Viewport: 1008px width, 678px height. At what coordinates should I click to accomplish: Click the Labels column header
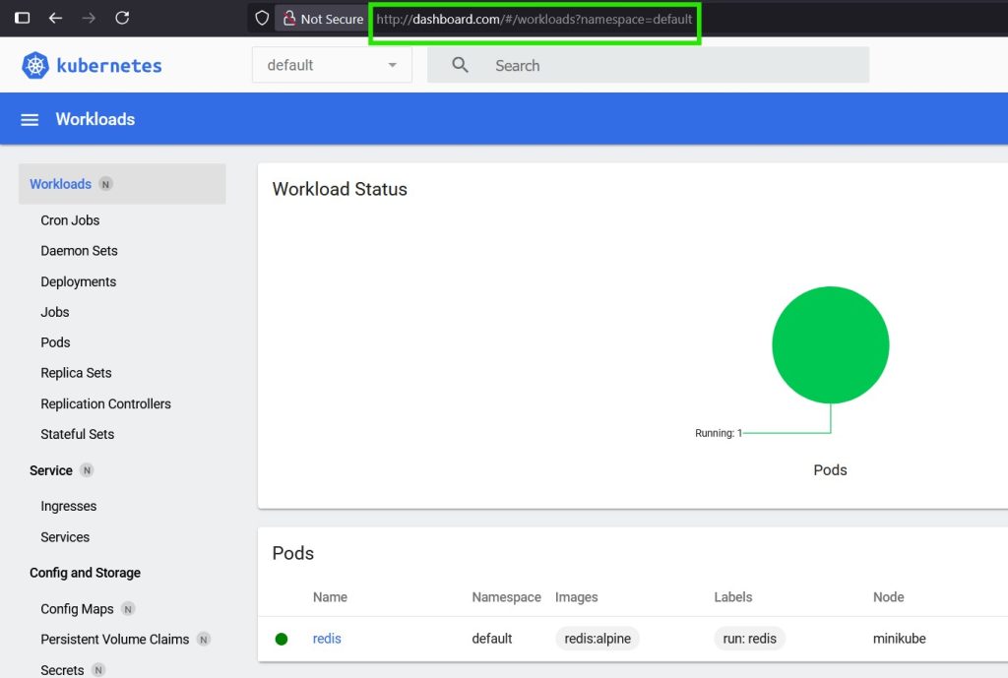[x=732, y=597]
